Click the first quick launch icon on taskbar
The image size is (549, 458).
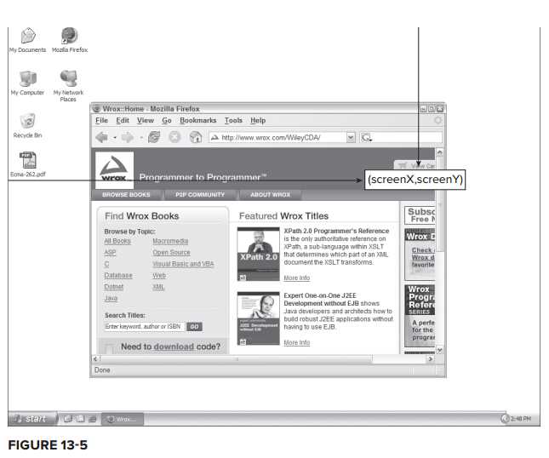click(68, 419)
